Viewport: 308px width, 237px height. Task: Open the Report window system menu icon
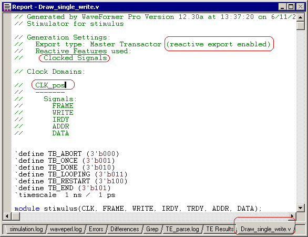click(7, 7)
